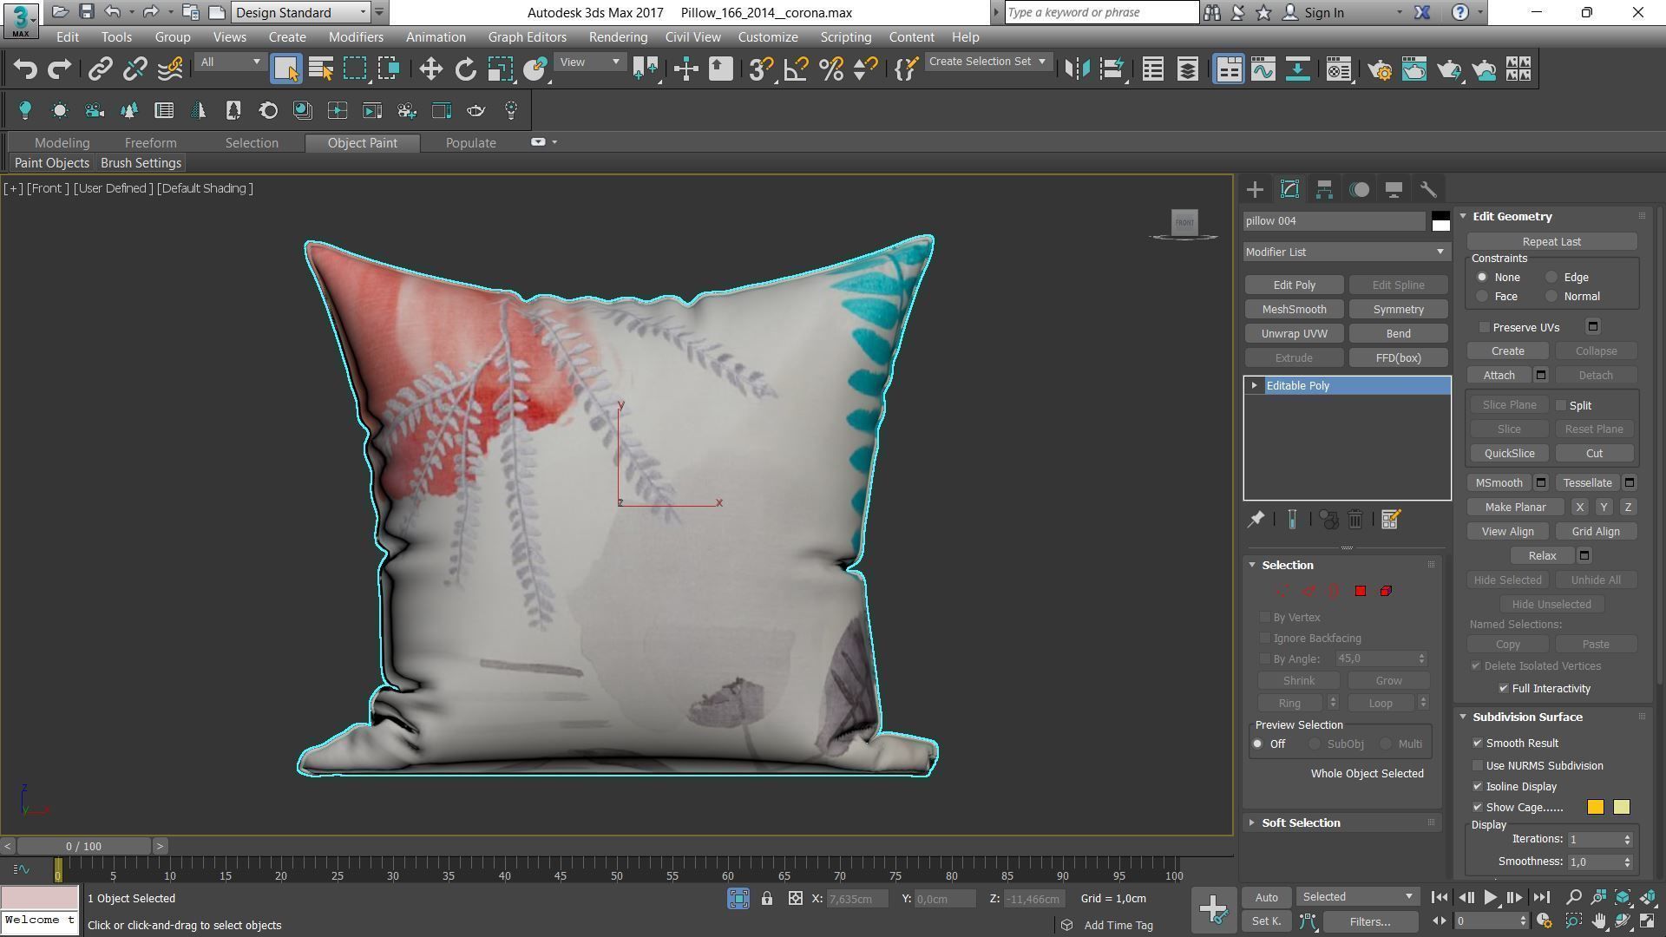Collapse the Edit Geometry rollout

tap(1512, 217)
